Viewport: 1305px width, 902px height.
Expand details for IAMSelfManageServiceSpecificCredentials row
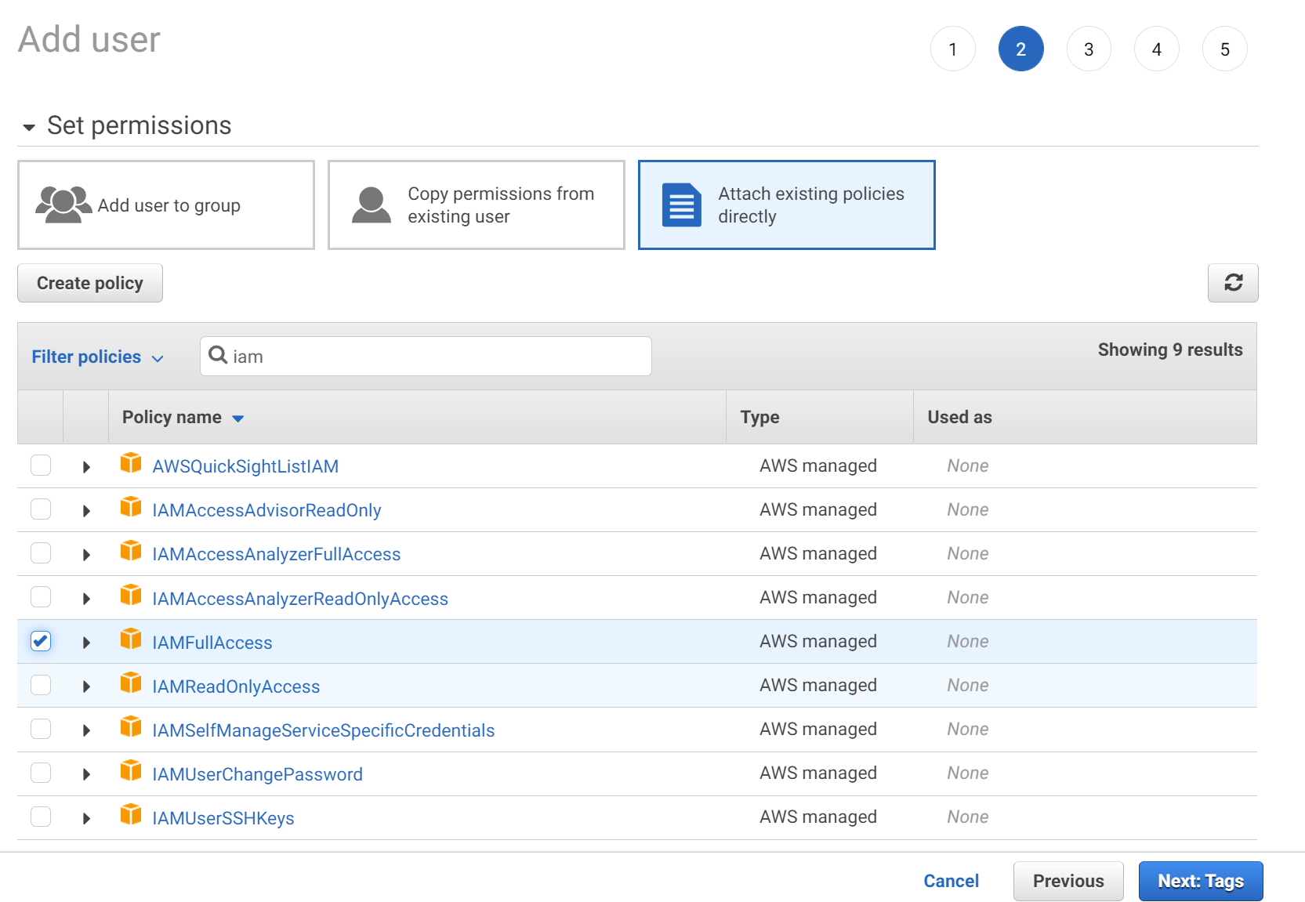coord(86,730)
